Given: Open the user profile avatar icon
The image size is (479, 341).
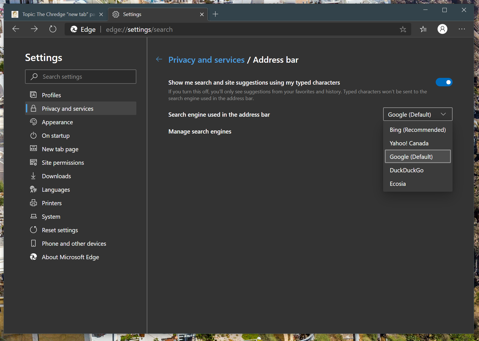Looking at the screenshot, I should pos(442,29).
